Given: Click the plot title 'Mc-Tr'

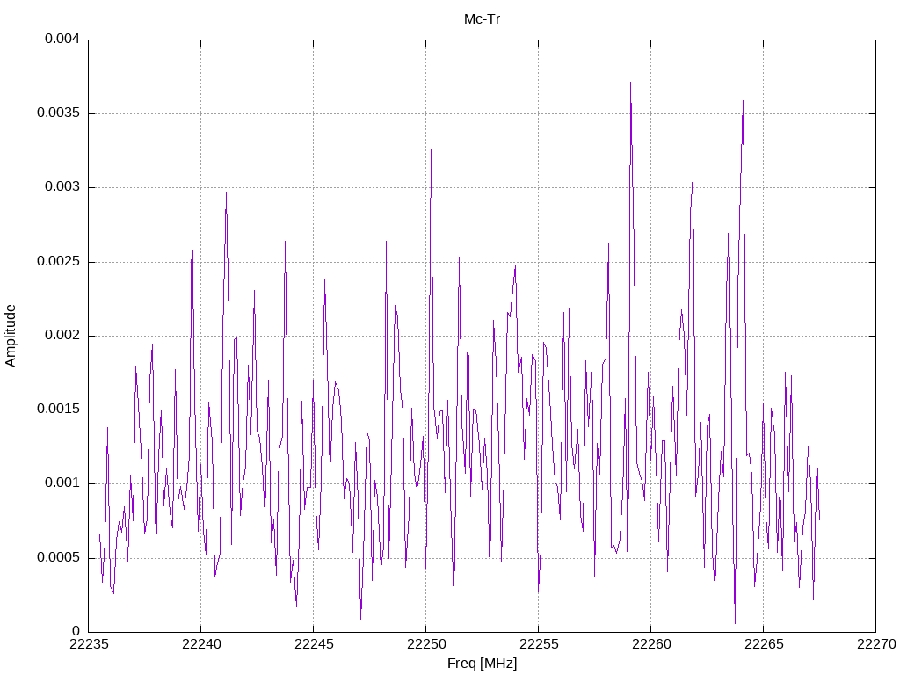Looking at the screenshot, I should [483, 19].
